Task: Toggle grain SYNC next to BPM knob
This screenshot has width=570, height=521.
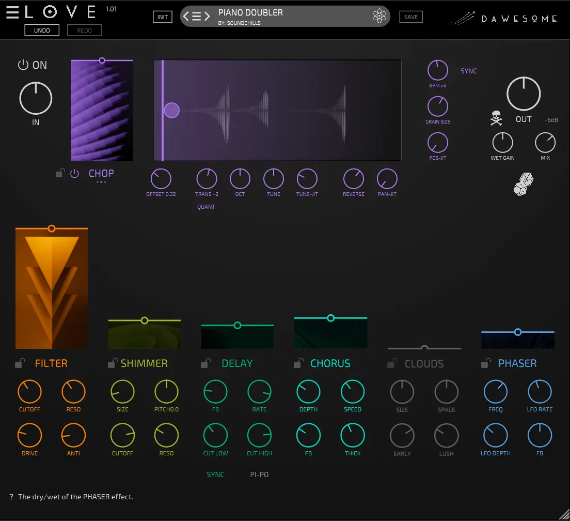Action: 469,71
